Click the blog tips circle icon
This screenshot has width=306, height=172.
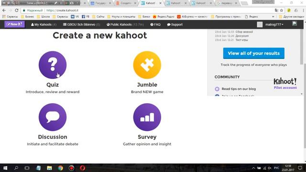tap(217, 89)
